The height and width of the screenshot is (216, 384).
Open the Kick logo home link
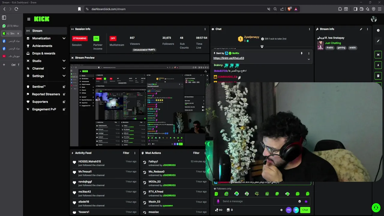point(42,19)
